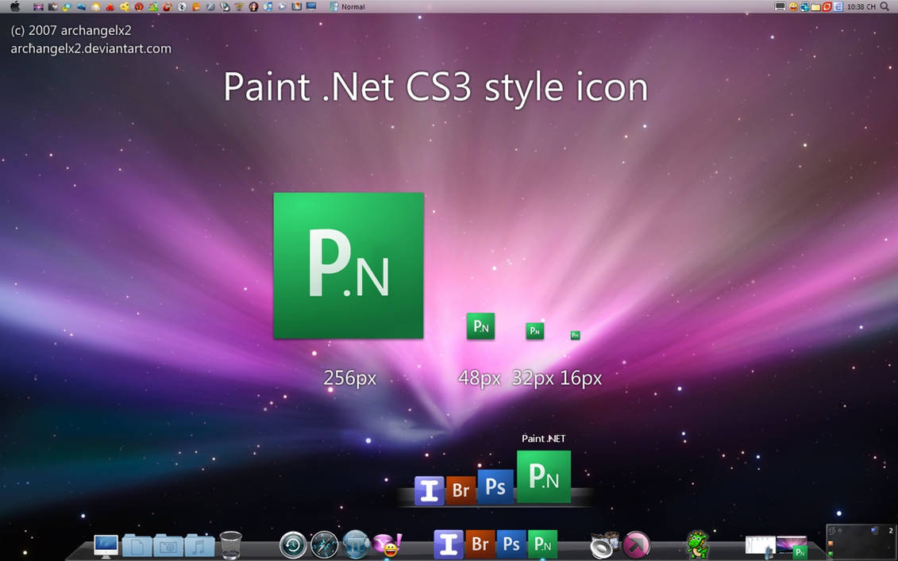
Task: Open the blue 'e' browser tray icon
Action: (x=839, y=6)
